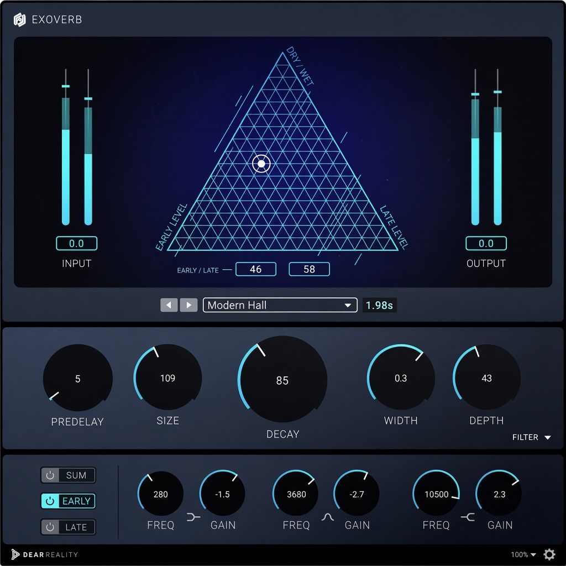Click the 3680 mid FREQ knob
The height and width of the screenshot is (566, 566).
point(296,494)
